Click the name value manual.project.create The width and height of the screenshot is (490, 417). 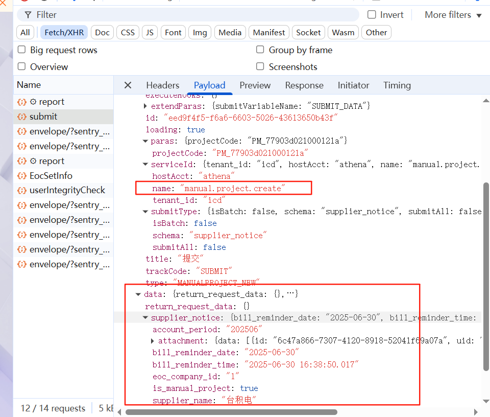coord(233,189)
